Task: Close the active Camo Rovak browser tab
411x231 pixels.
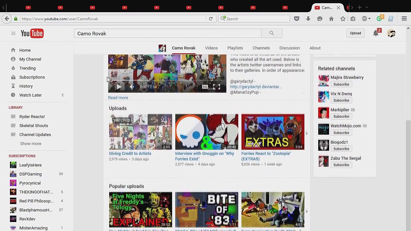Action: point(338,8)
